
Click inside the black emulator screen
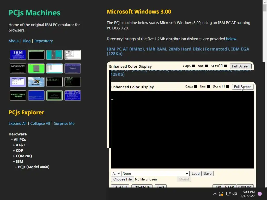pos(182,129)
